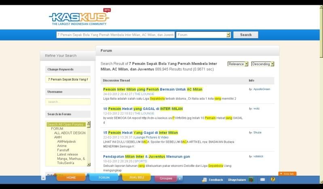Click the forum list scroll down arrow

[89, 164]
